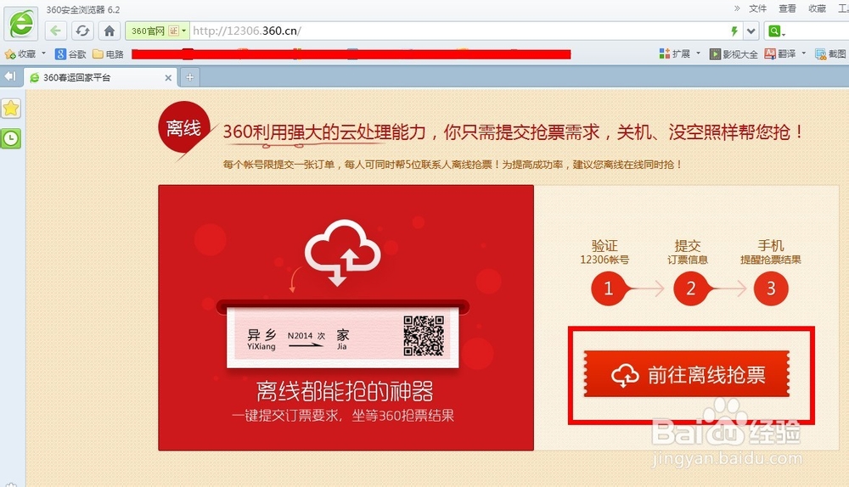Viewport: 849px width, 487px height.
Task: Open the home page via house icon
Action: pos(110,31)
